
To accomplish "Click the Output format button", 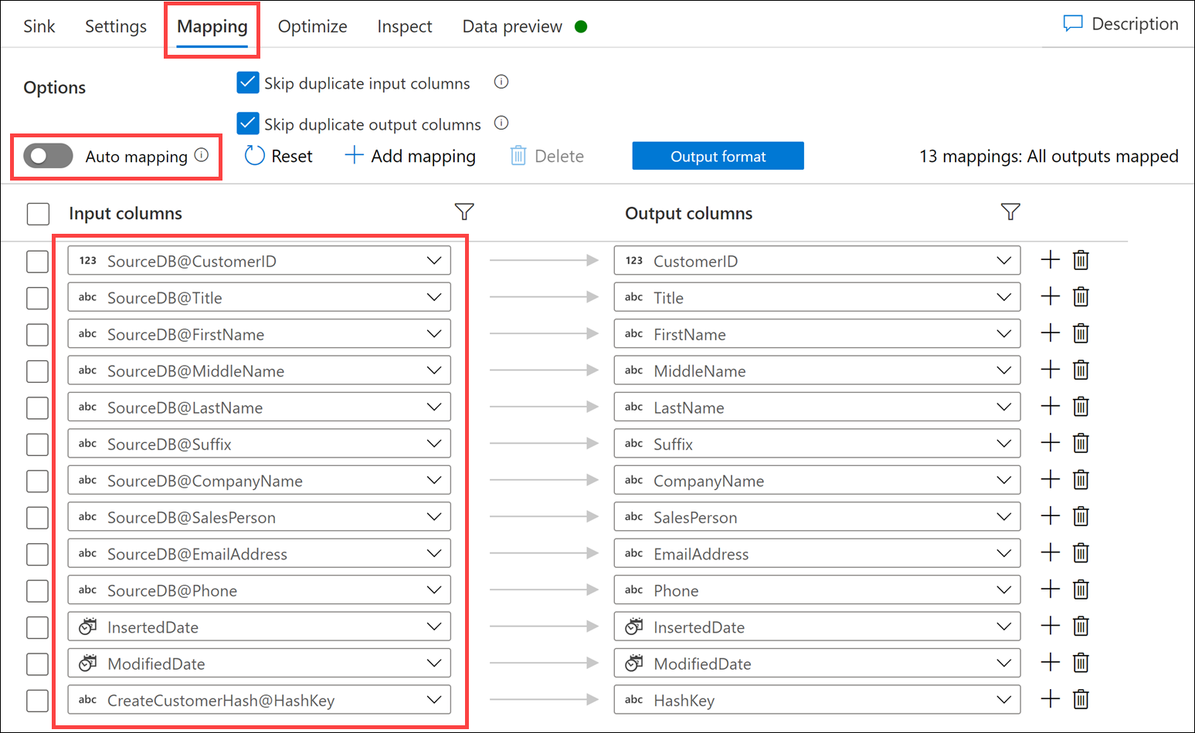I will tap(718, 156).
